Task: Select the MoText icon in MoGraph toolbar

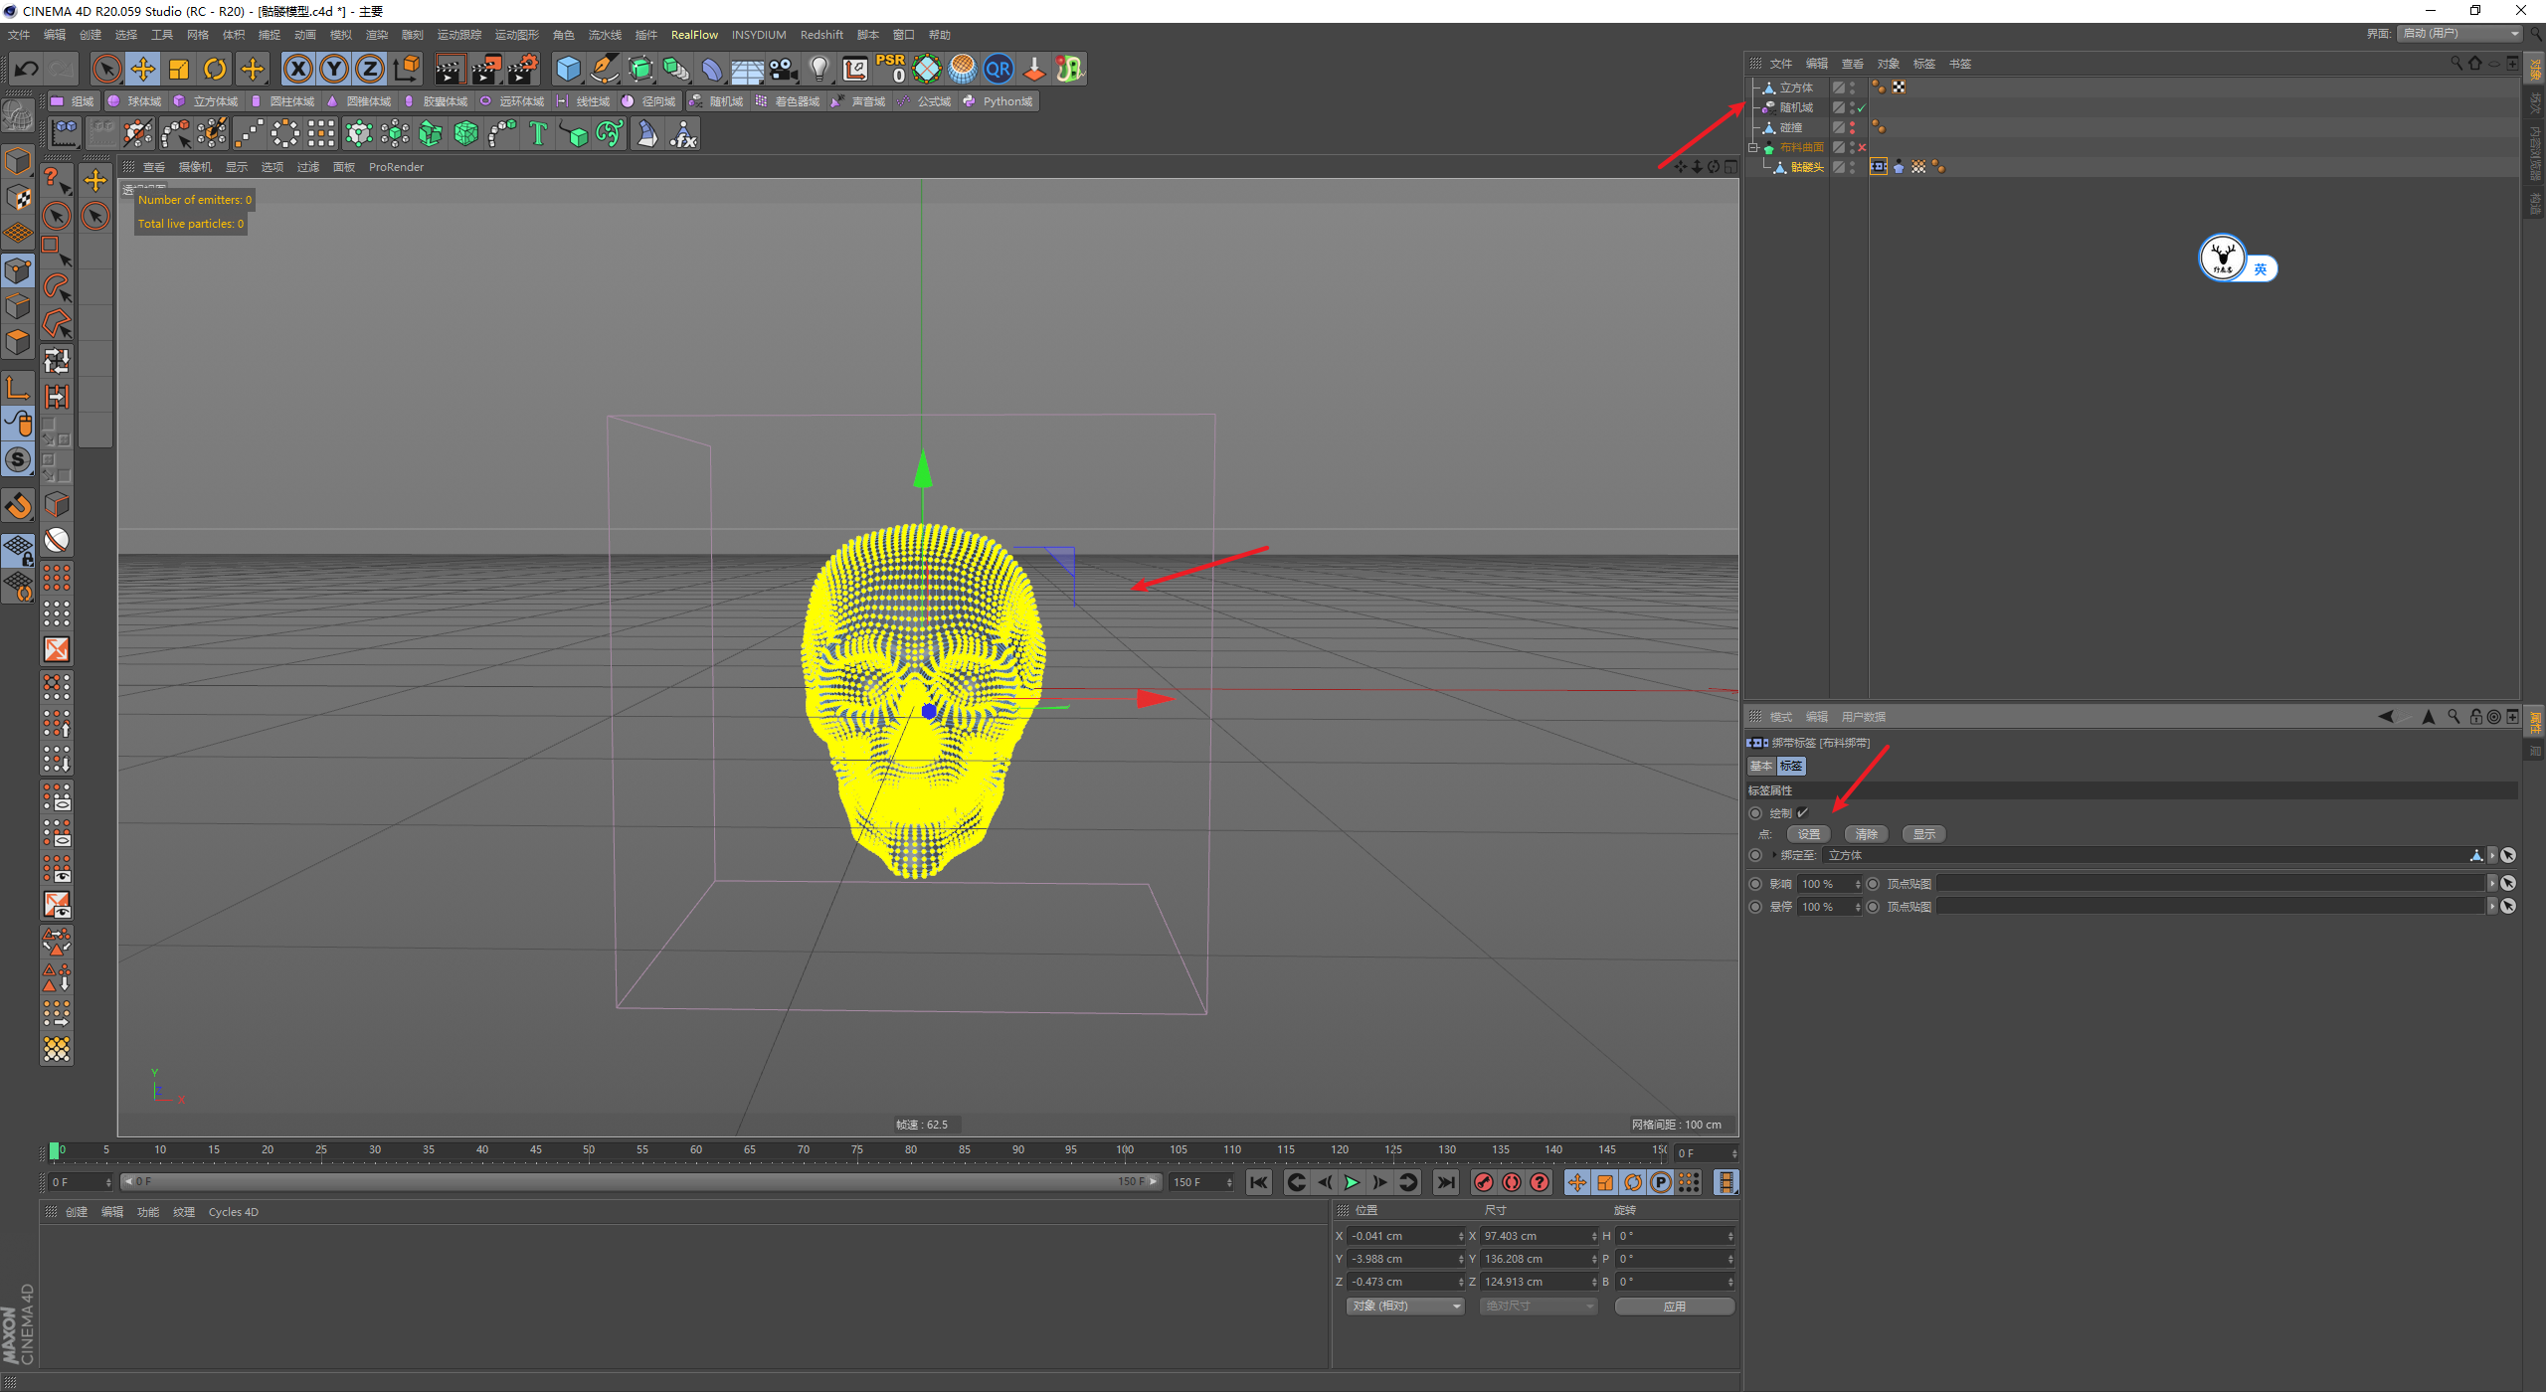Action: 538,133
